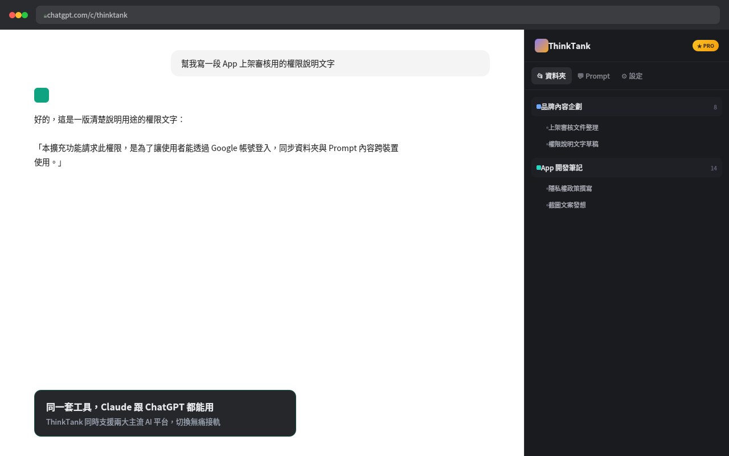
Task: Open the PRO badge
Action: coord(706,46)
